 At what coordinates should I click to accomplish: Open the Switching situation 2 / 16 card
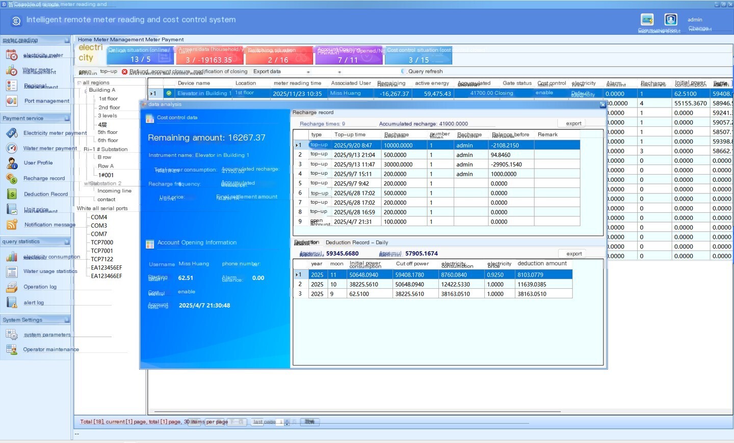279,56
